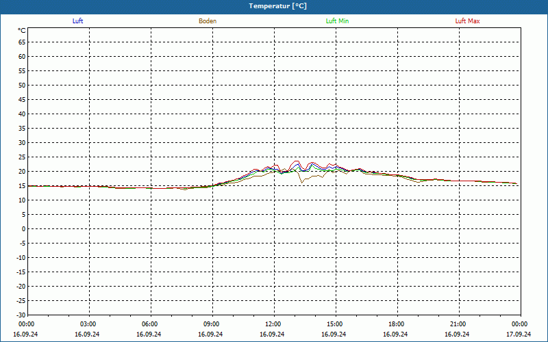Click the 20 y-axis value

22,172
